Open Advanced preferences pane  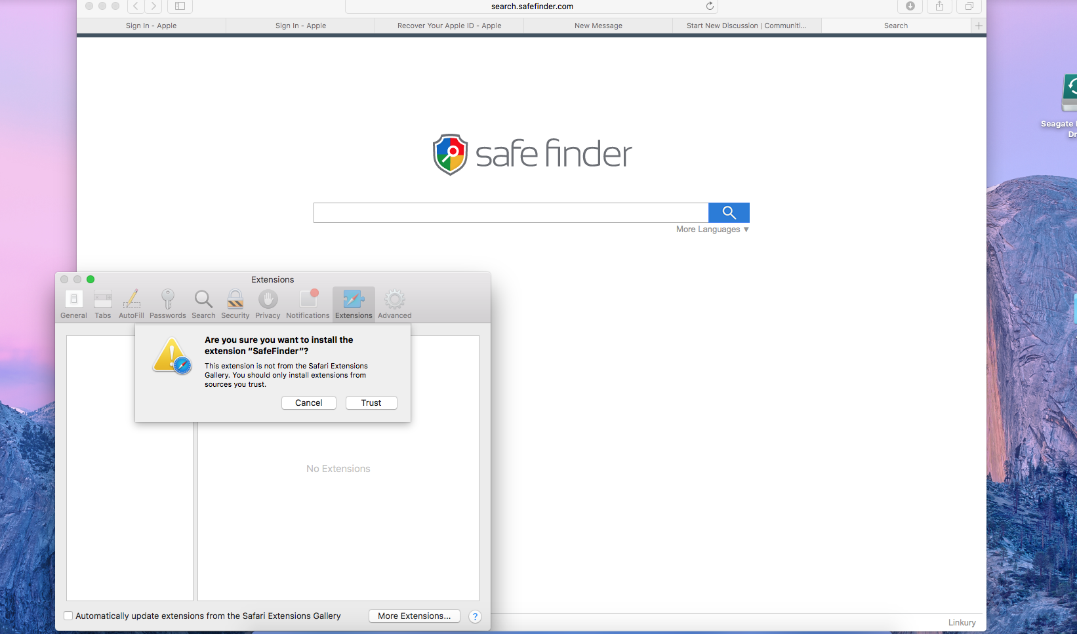[395, 304]
